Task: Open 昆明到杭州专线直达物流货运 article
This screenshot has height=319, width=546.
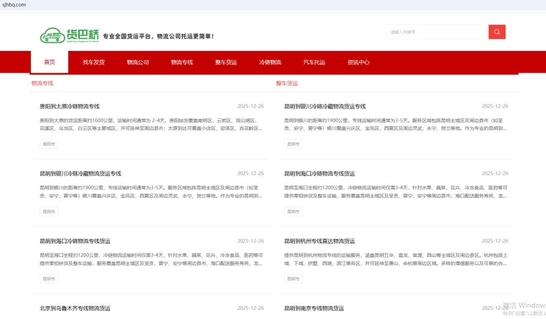Action: click(319, 241)
